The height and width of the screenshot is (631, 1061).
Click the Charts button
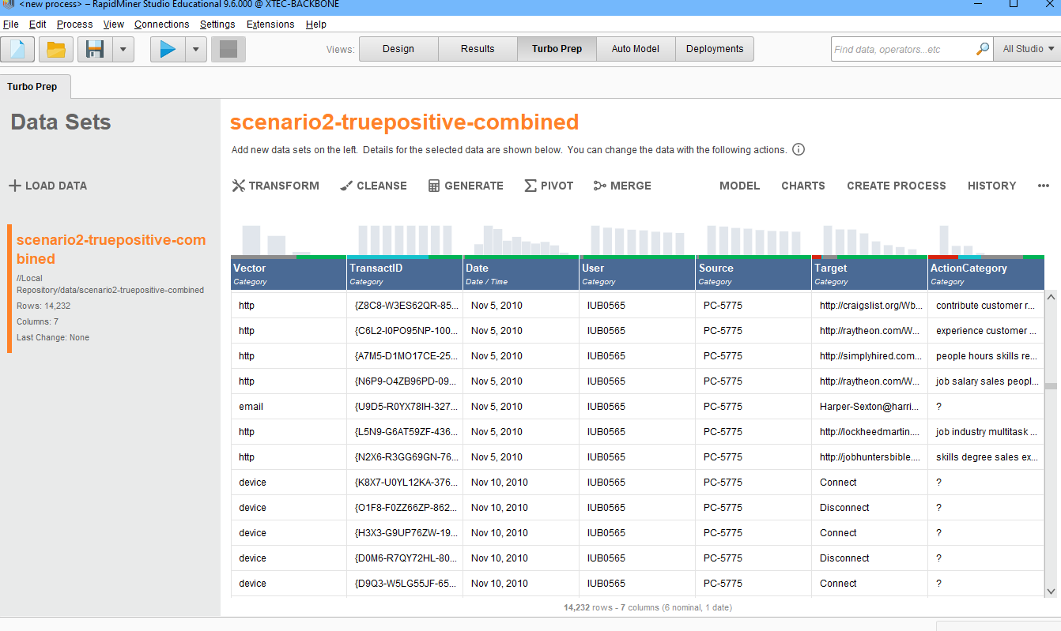click(803, 186)
